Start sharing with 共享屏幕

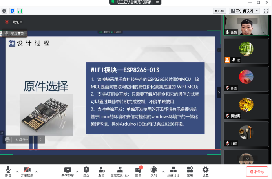(68, 172)
